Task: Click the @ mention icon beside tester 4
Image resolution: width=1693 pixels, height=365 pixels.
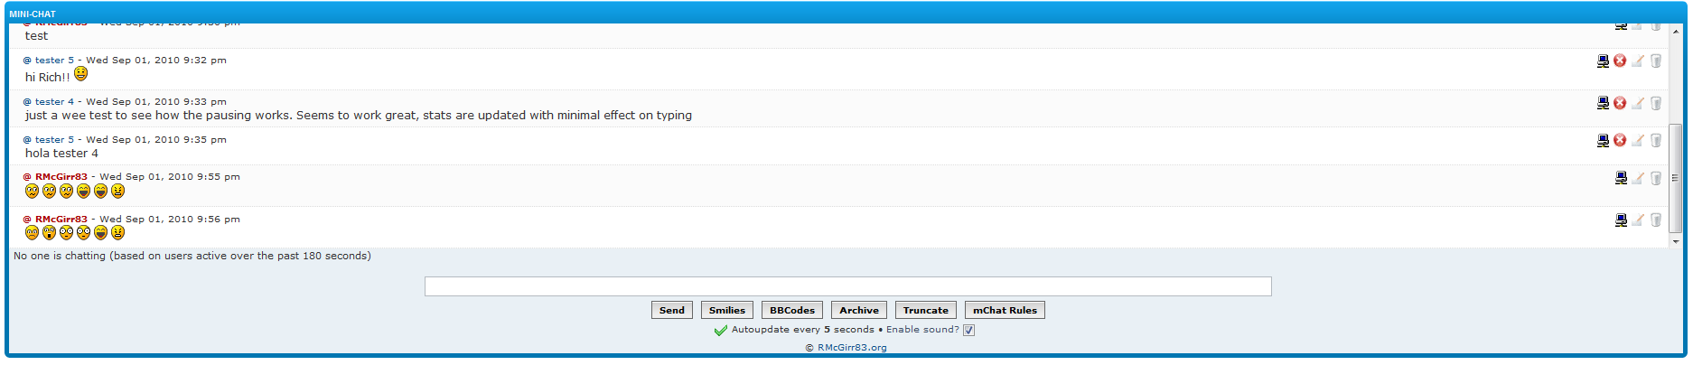Action: [27, 102]
